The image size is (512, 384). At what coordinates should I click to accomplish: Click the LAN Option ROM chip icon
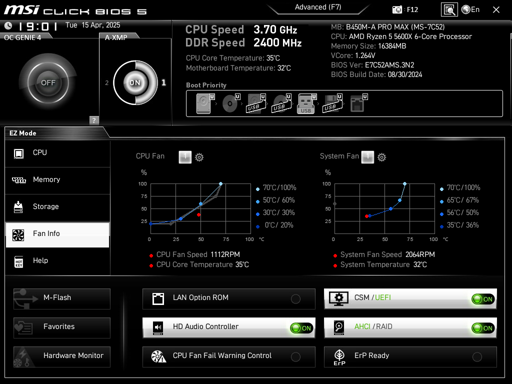tap(158, 299)
